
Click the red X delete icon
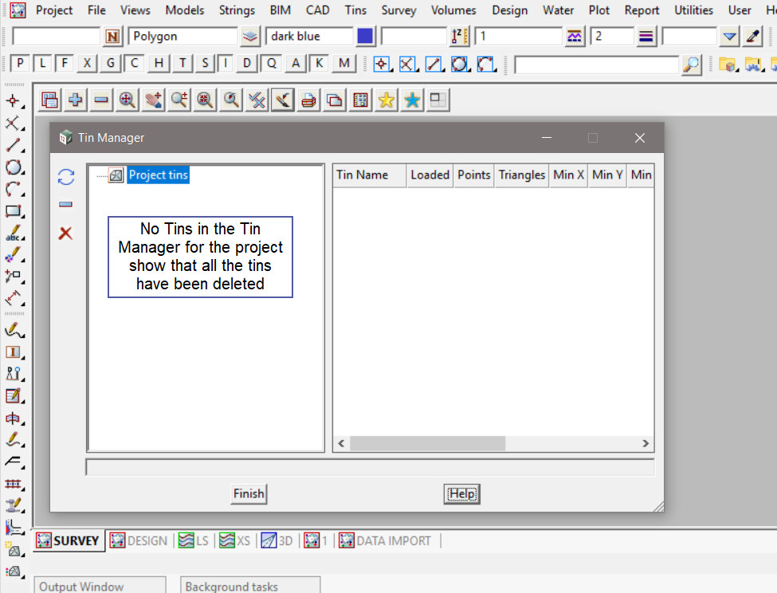66,233
